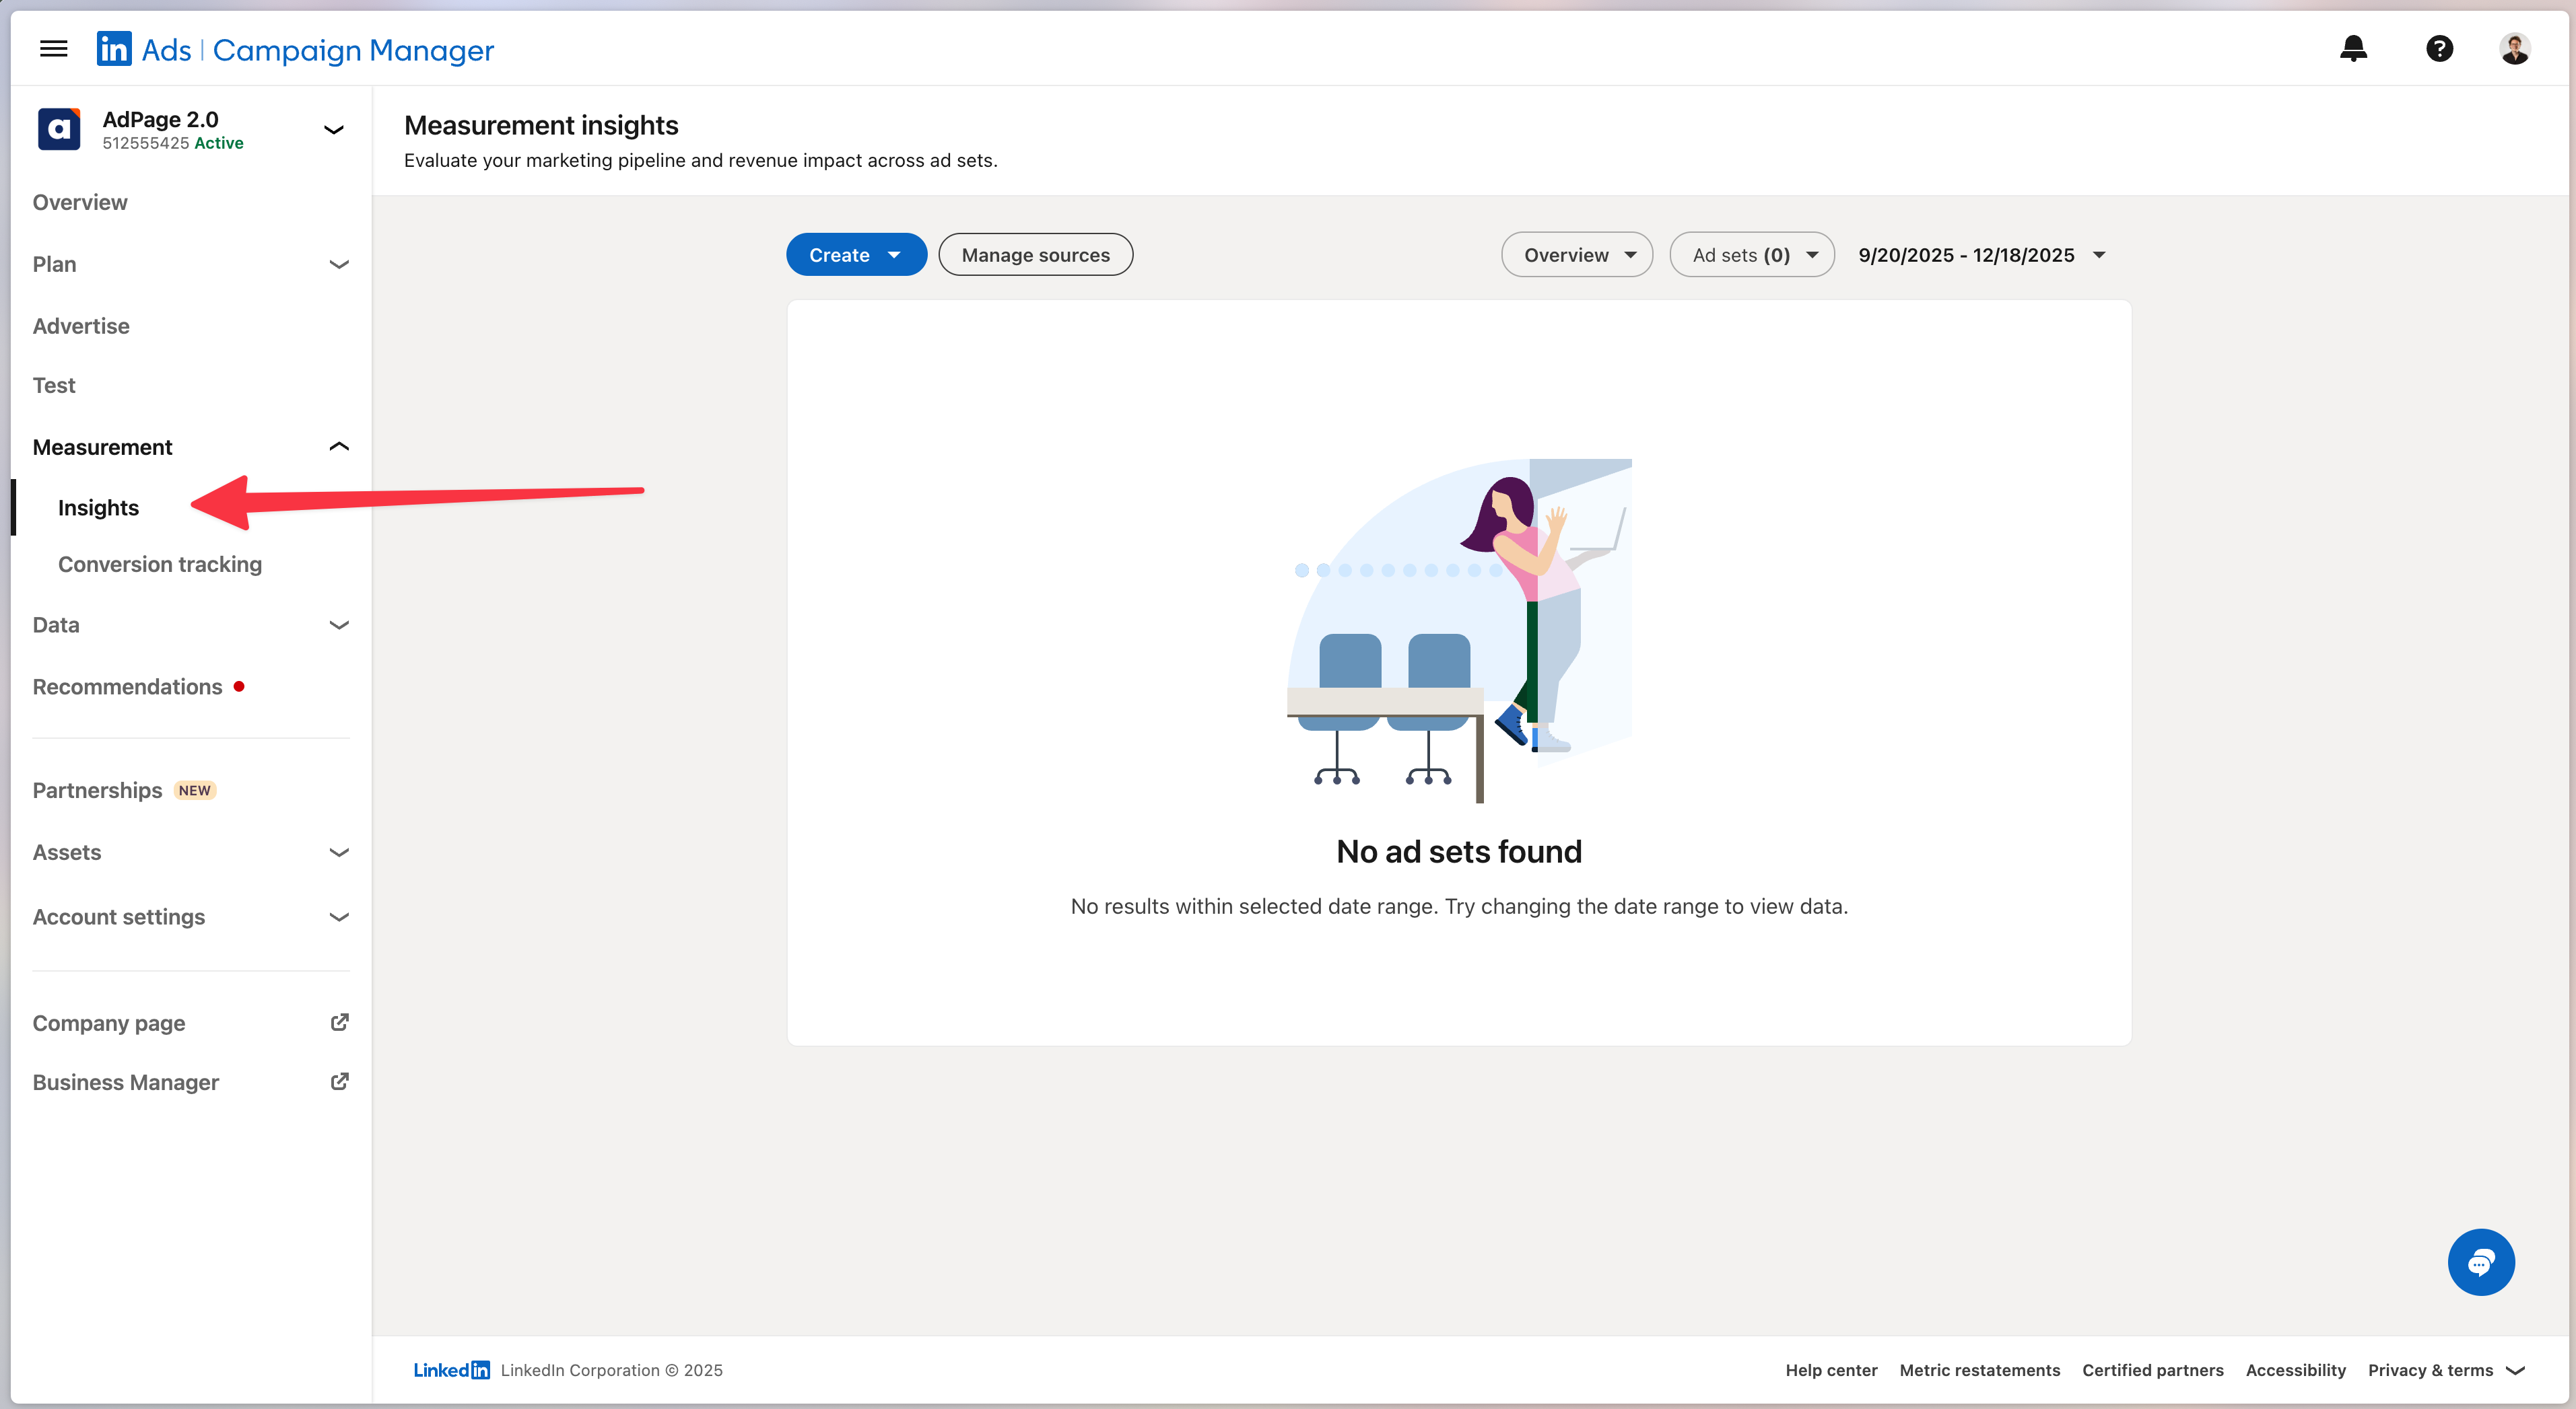Go to Conversion tracking
Viewport: 2576px width, 1409px height.
click(160, 565)
